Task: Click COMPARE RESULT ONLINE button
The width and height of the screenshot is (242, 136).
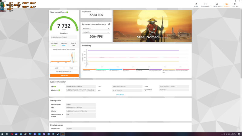Action: click(64, 72)
